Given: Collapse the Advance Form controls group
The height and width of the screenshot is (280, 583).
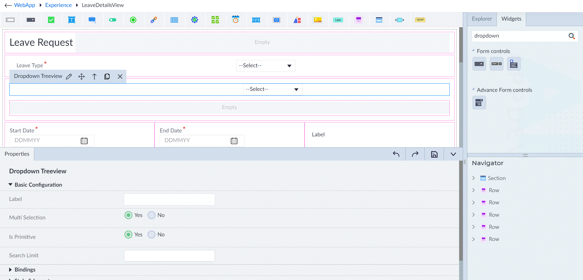Looking at the screenshot, I should point(473,89).
